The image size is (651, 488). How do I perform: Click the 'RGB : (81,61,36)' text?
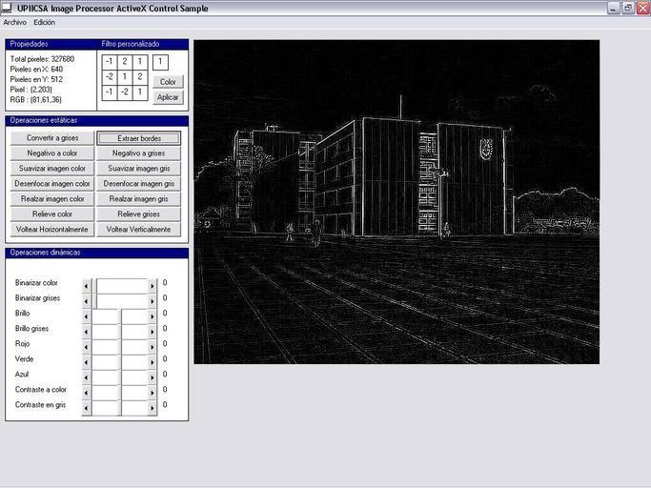pyautogui.click(x=35, y=100)
